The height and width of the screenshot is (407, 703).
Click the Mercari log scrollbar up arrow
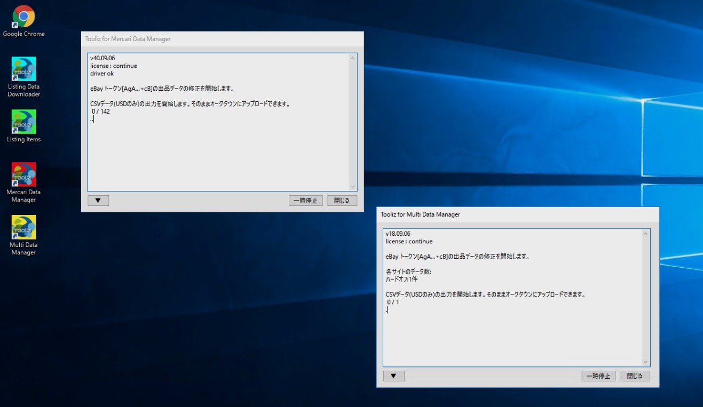352,58
